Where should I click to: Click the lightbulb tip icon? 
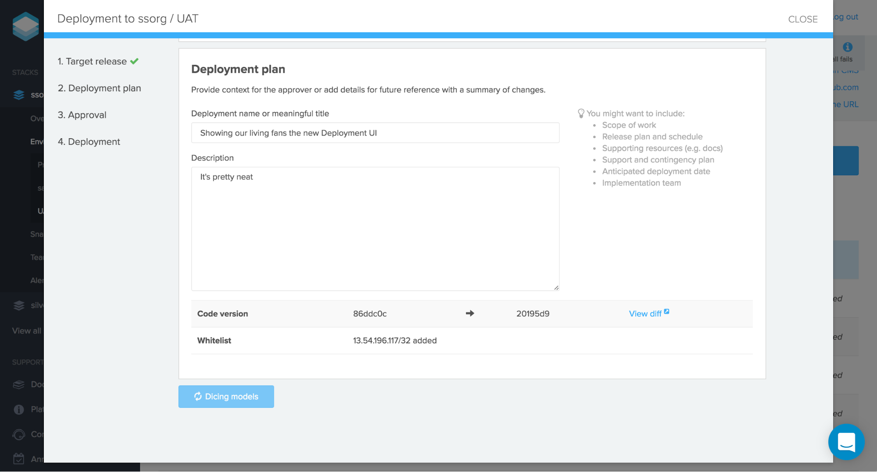point(581,113)
